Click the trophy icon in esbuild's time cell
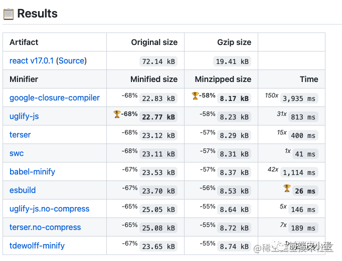The image size is (342, 261). click(x=287, y=188)
